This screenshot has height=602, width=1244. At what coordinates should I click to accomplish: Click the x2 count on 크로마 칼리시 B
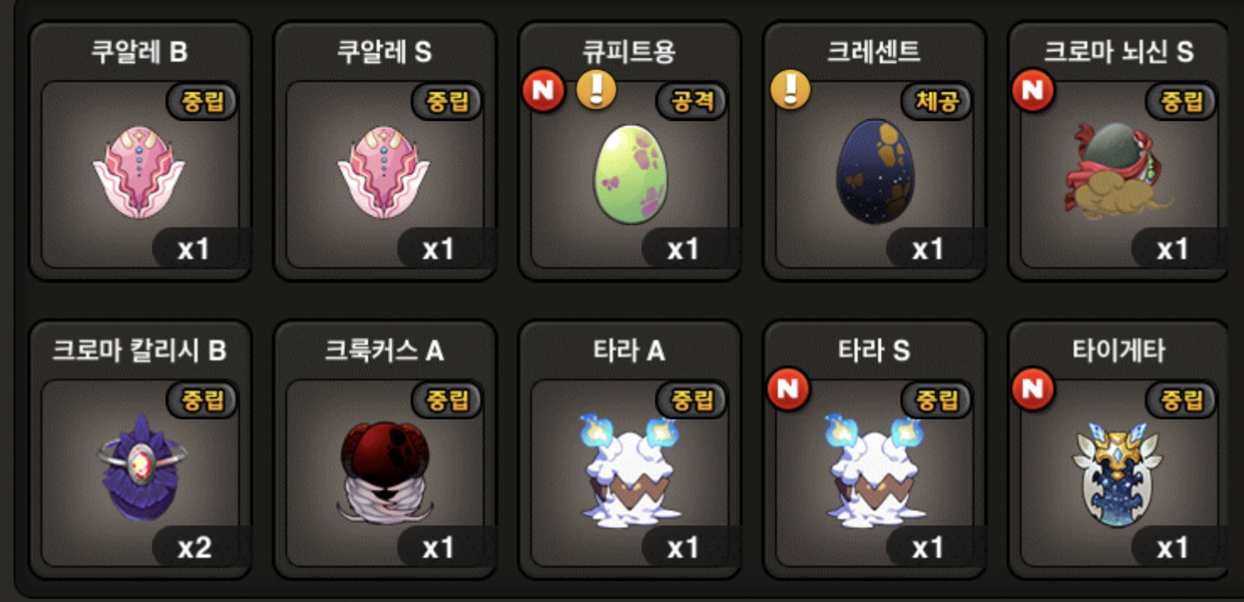click(x=195, y=547)
